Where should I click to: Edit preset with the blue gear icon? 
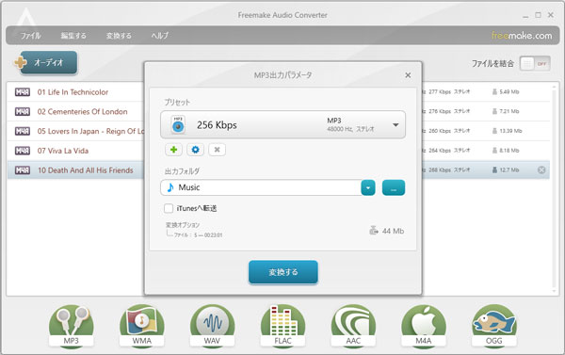tap(195, 150)
